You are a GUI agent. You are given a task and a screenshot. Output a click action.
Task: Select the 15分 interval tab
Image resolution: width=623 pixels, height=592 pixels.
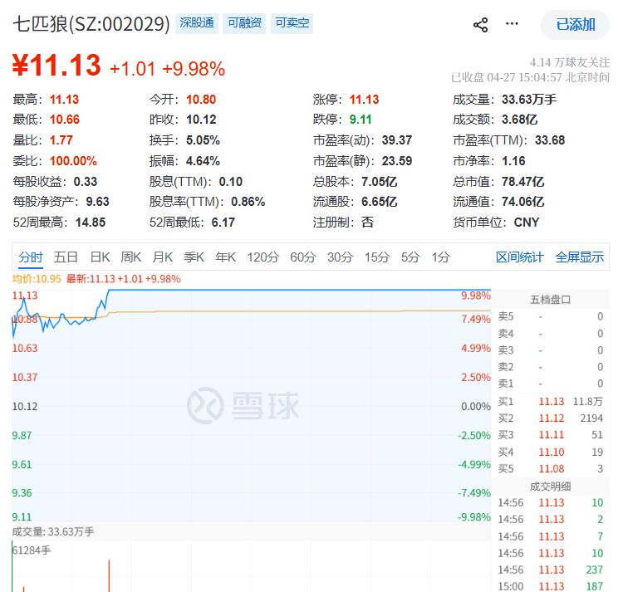click(x=377, y=257)
